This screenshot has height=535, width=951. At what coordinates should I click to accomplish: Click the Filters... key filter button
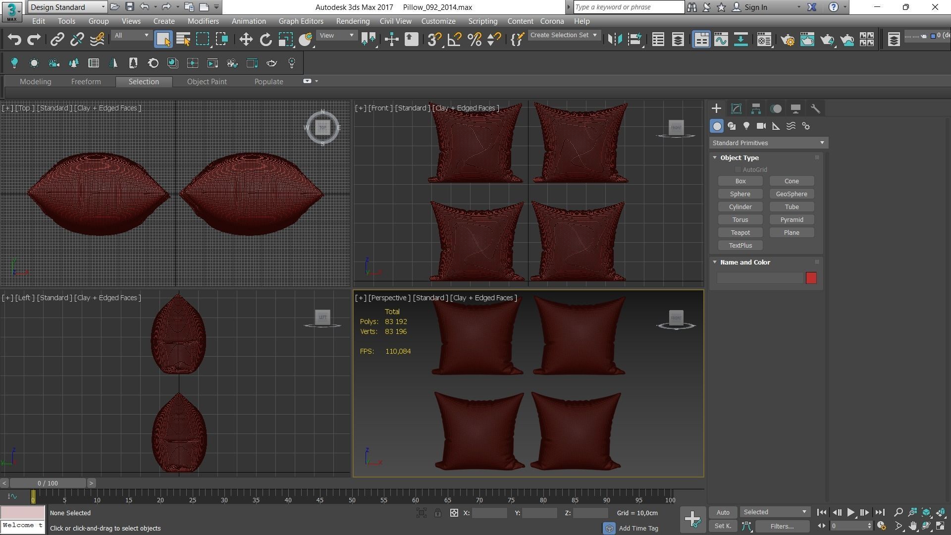[782, 526]
